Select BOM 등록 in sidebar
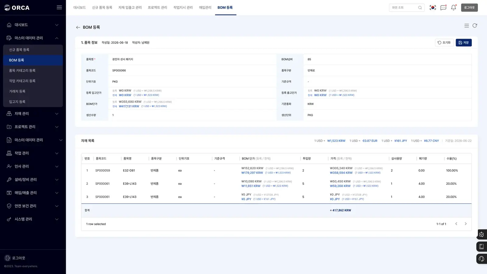487x274 pixels. [x=33, y=60]
